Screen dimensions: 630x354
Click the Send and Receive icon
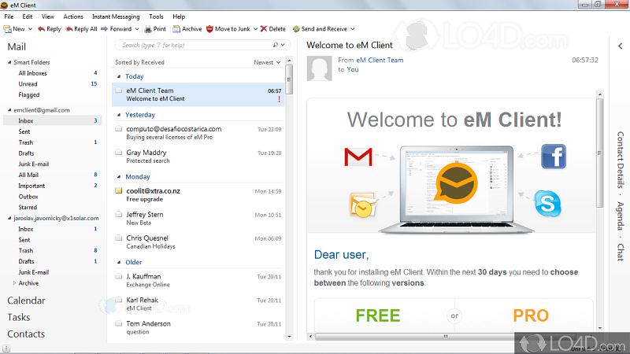click(x=296, y=29)
